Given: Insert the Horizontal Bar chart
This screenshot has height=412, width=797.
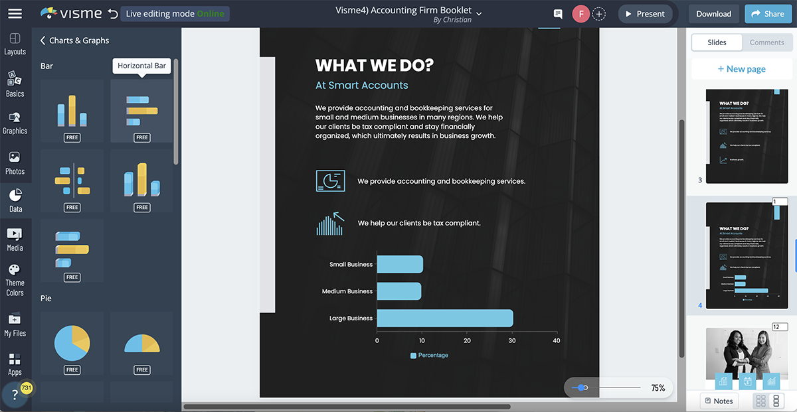Looking at the screenshot, I should coord(141,111).
